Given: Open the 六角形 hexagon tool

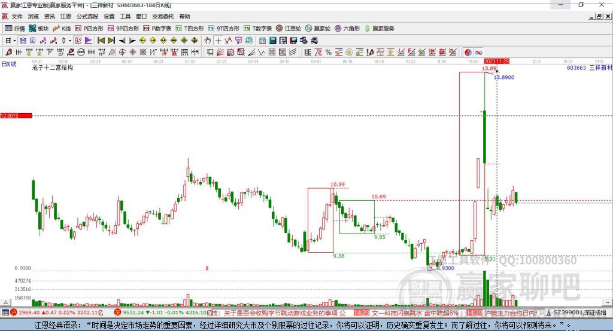Looking at the screenshot, I should click(x=347, y=29).
